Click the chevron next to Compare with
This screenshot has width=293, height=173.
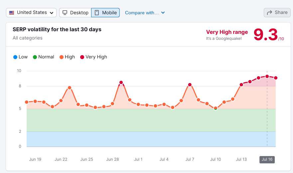tap(163, 13)
